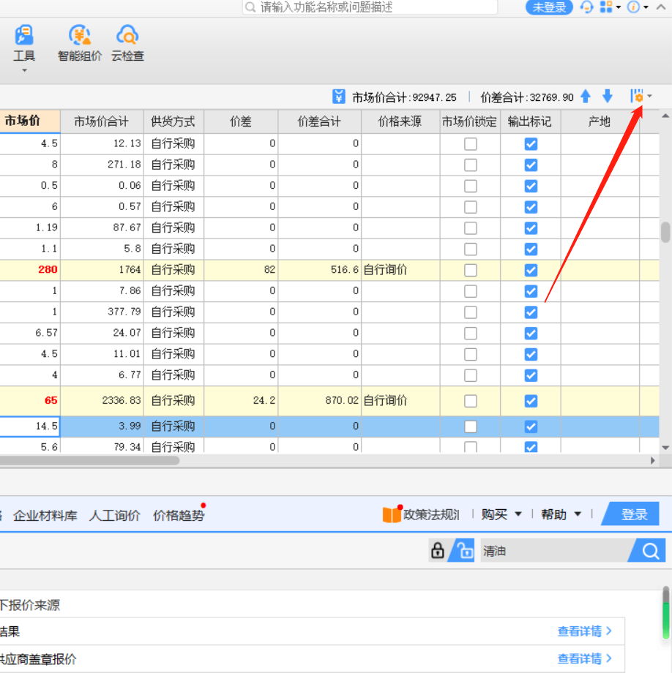
Task: Open 供货方式 cell in the 3.99 row
Action: point(173,426)
